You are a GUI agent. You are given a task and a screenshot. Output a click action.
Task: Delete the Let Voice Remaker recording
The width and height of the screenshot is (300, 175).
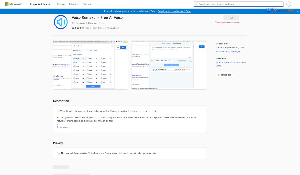pos(190,70)
